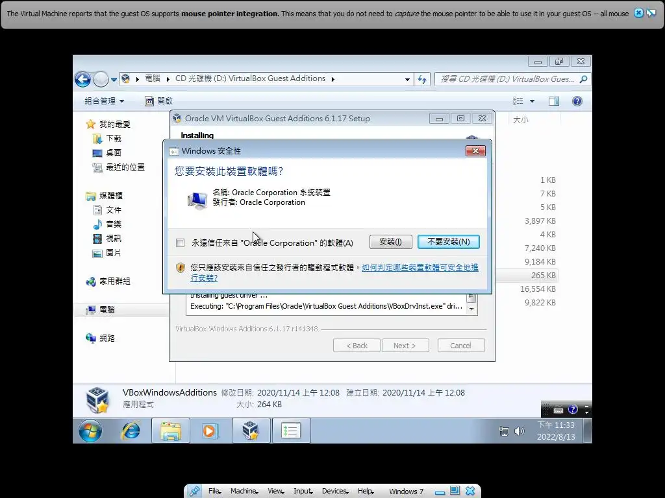Select 最近的位置 recent places in sidebar

[x=119, y=167]
